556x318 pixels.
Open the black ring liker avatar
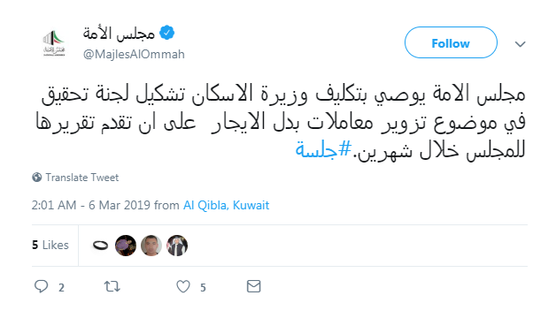click(x=100, y=246)
